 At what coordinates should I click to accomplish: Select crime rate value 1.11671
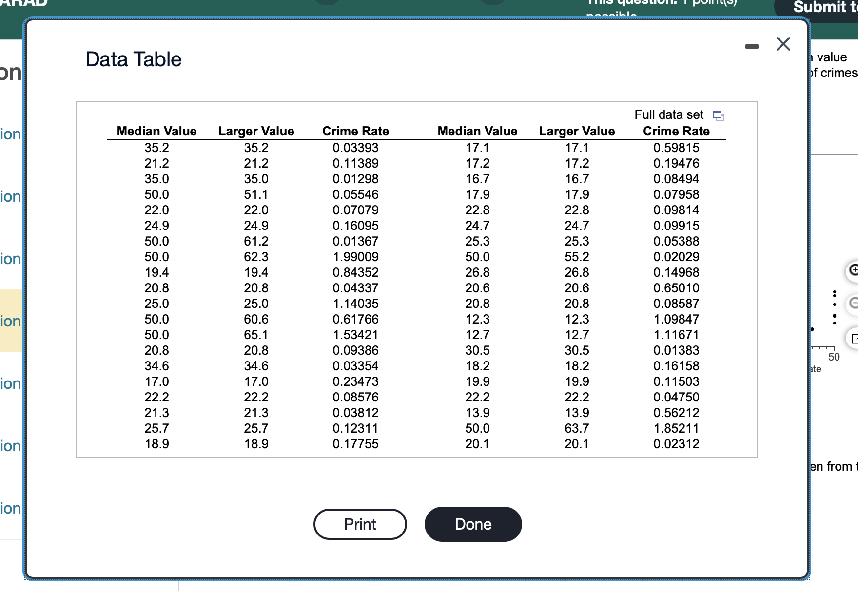click(677, 335)
